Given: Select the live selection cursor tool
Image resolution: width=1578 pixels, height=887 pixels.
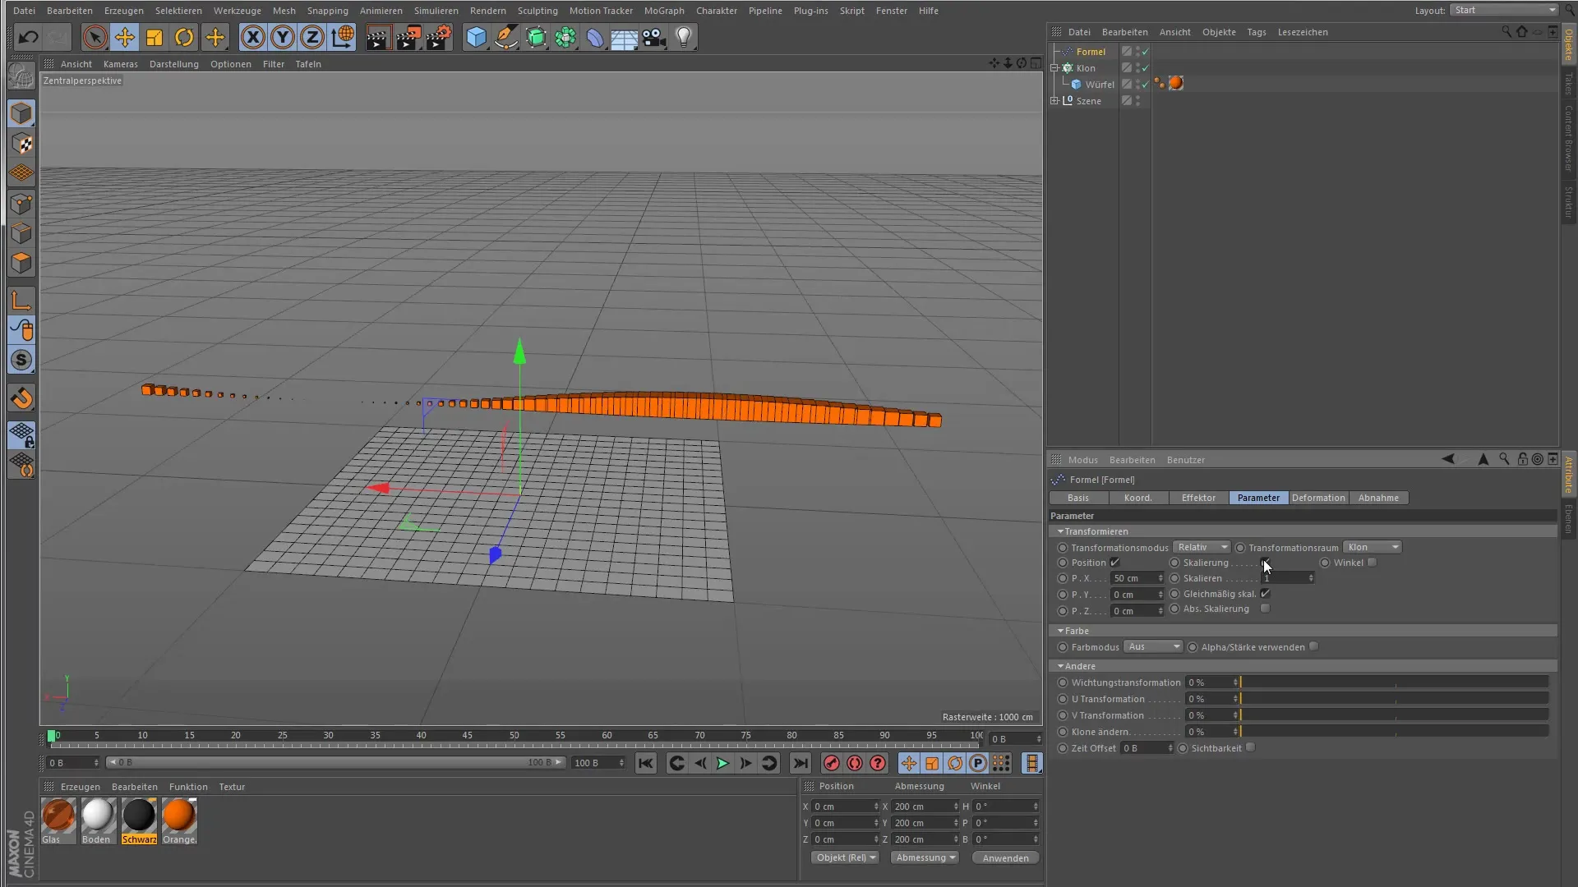Looking at the screenshot, I should [x=95, y=37].
